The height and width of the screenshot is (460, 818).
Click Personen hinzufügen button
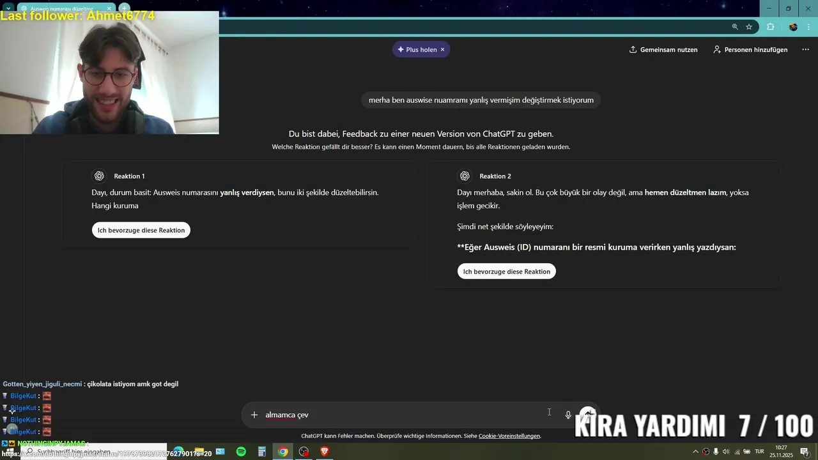click(751, 50)
